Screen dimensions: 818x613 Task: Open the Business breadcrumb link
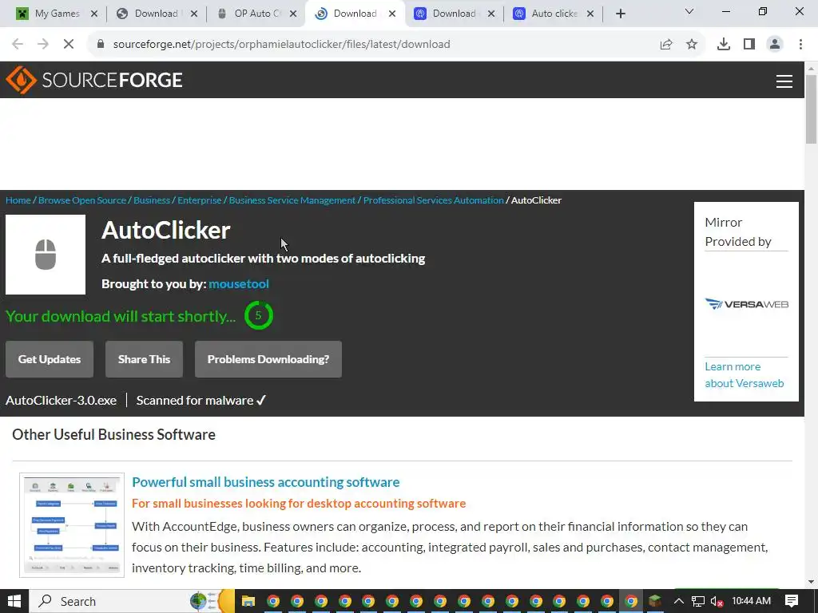pos(152,200)
